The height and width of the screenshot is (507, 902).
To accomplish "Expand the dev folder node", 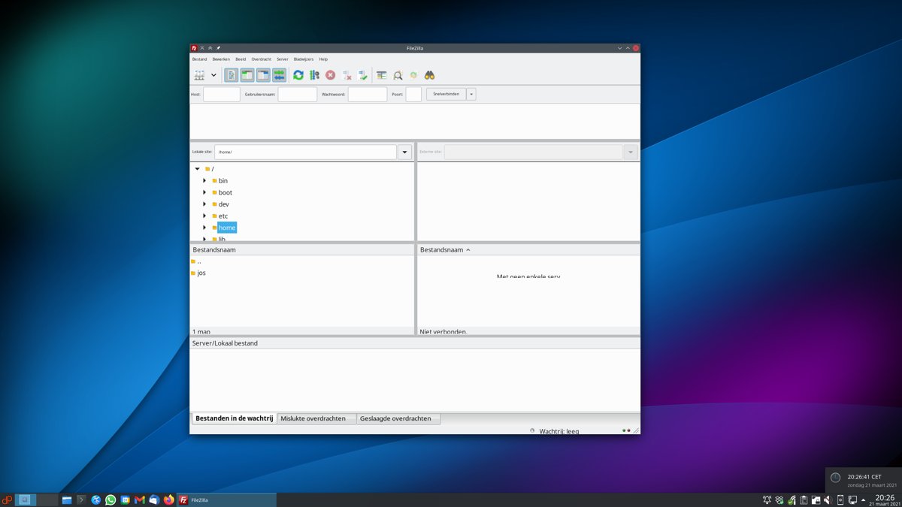I will click(x=204, y=204).
